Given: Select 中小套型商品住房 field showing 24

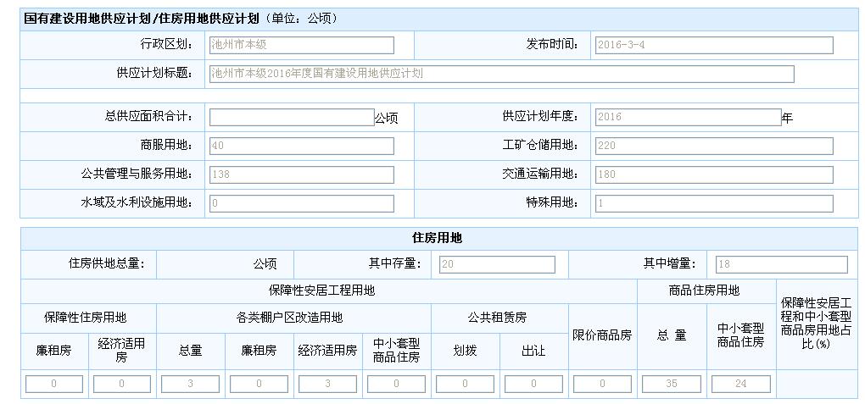Looking at the screenshot, I should [x=740, y=385].
